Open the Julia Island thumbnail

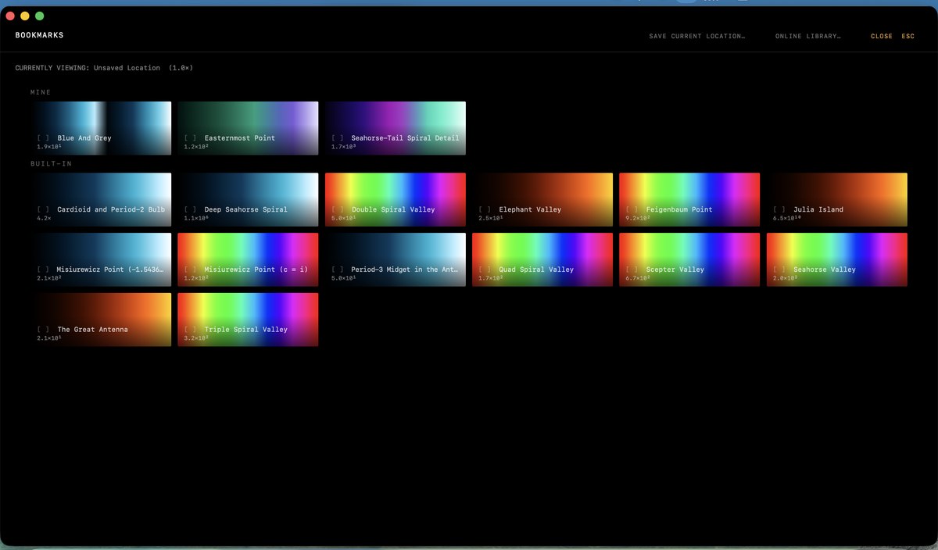[837, 200]
